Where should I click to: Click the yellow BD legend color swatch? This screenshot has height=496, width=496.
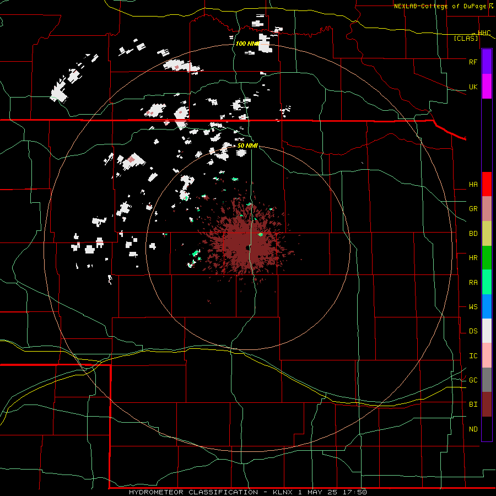point(487,234)
